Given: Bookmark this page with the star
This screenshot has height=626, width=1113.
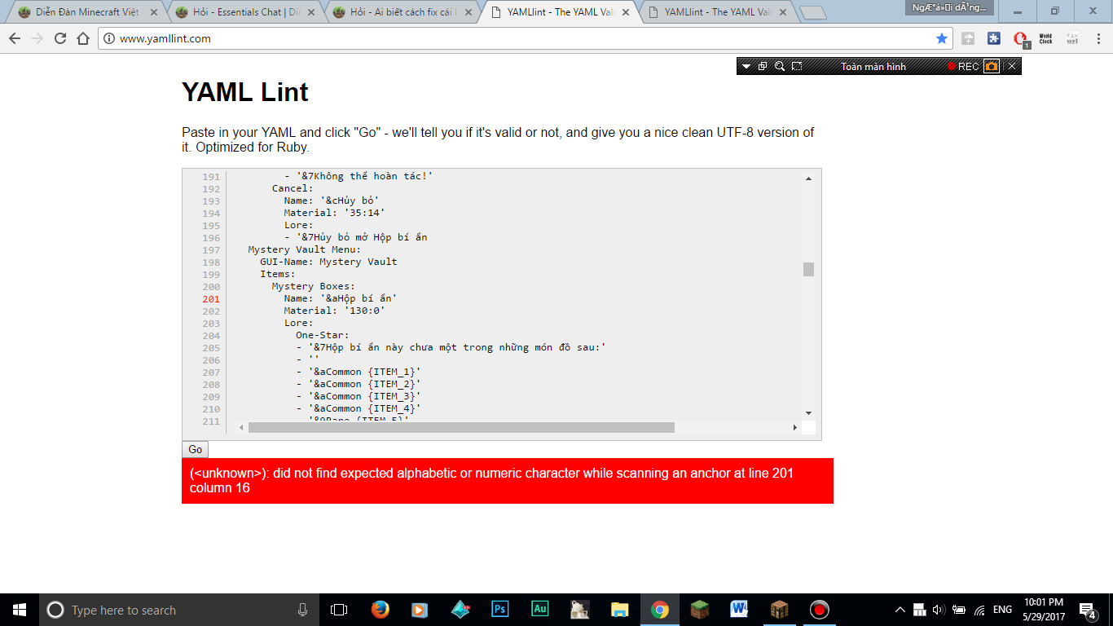Looking at the screenshot, I should (942, 38).
